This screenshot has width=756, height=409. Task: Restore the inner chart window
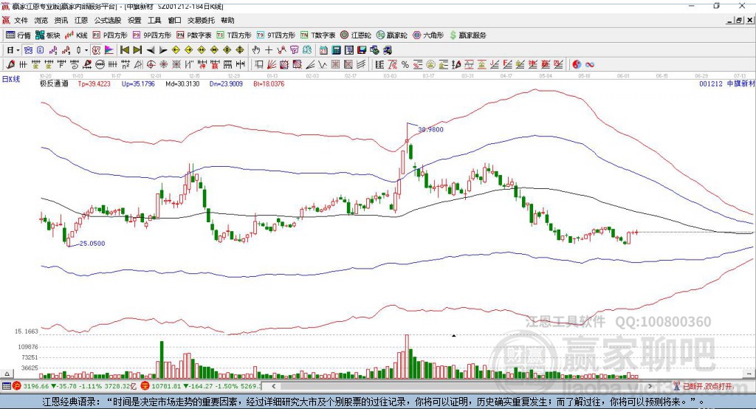point(738,20)
